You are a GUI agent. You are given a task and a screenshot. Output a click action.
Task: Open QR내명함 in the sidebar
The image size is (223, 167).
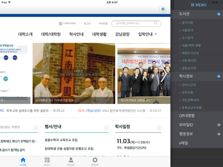[187, 116]
